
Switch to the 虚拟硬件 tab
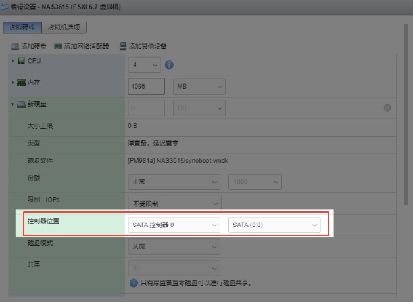point(22,28)
